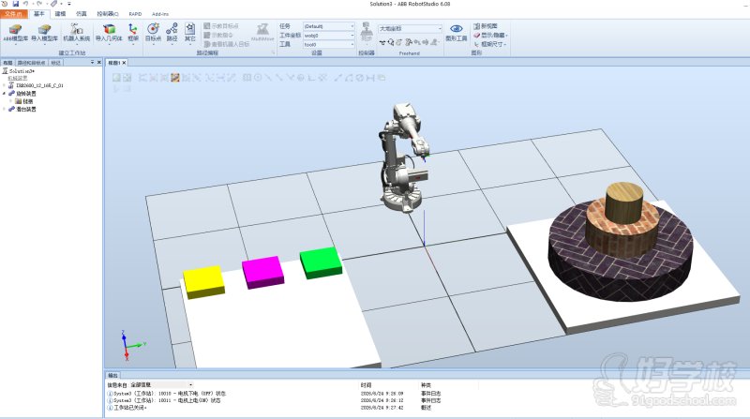750x419 pixels.
Task: Select the Freehand Move tool
Action: [x=382, y=42]
